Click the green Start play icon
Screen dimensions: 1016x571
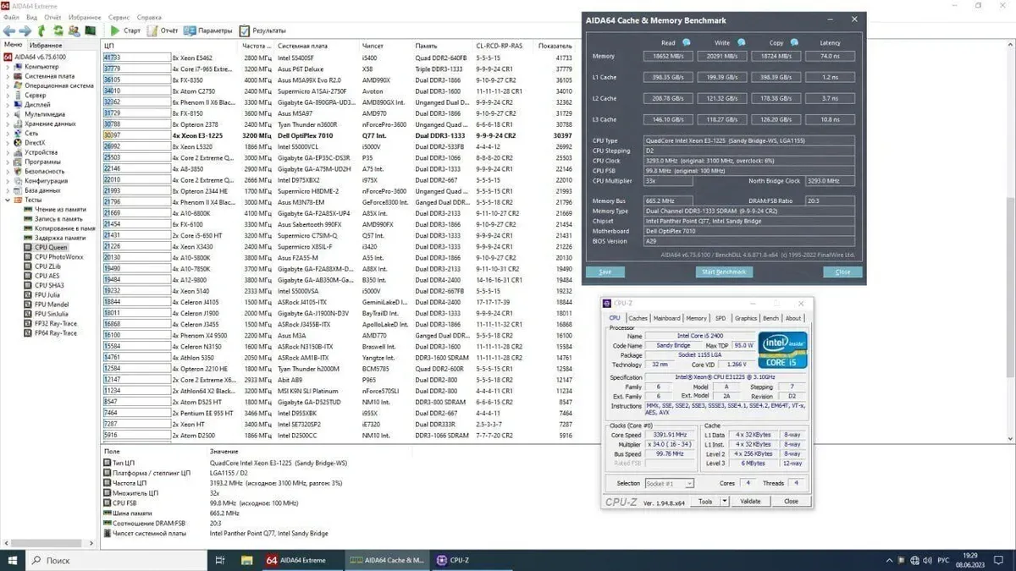[114, 30]
